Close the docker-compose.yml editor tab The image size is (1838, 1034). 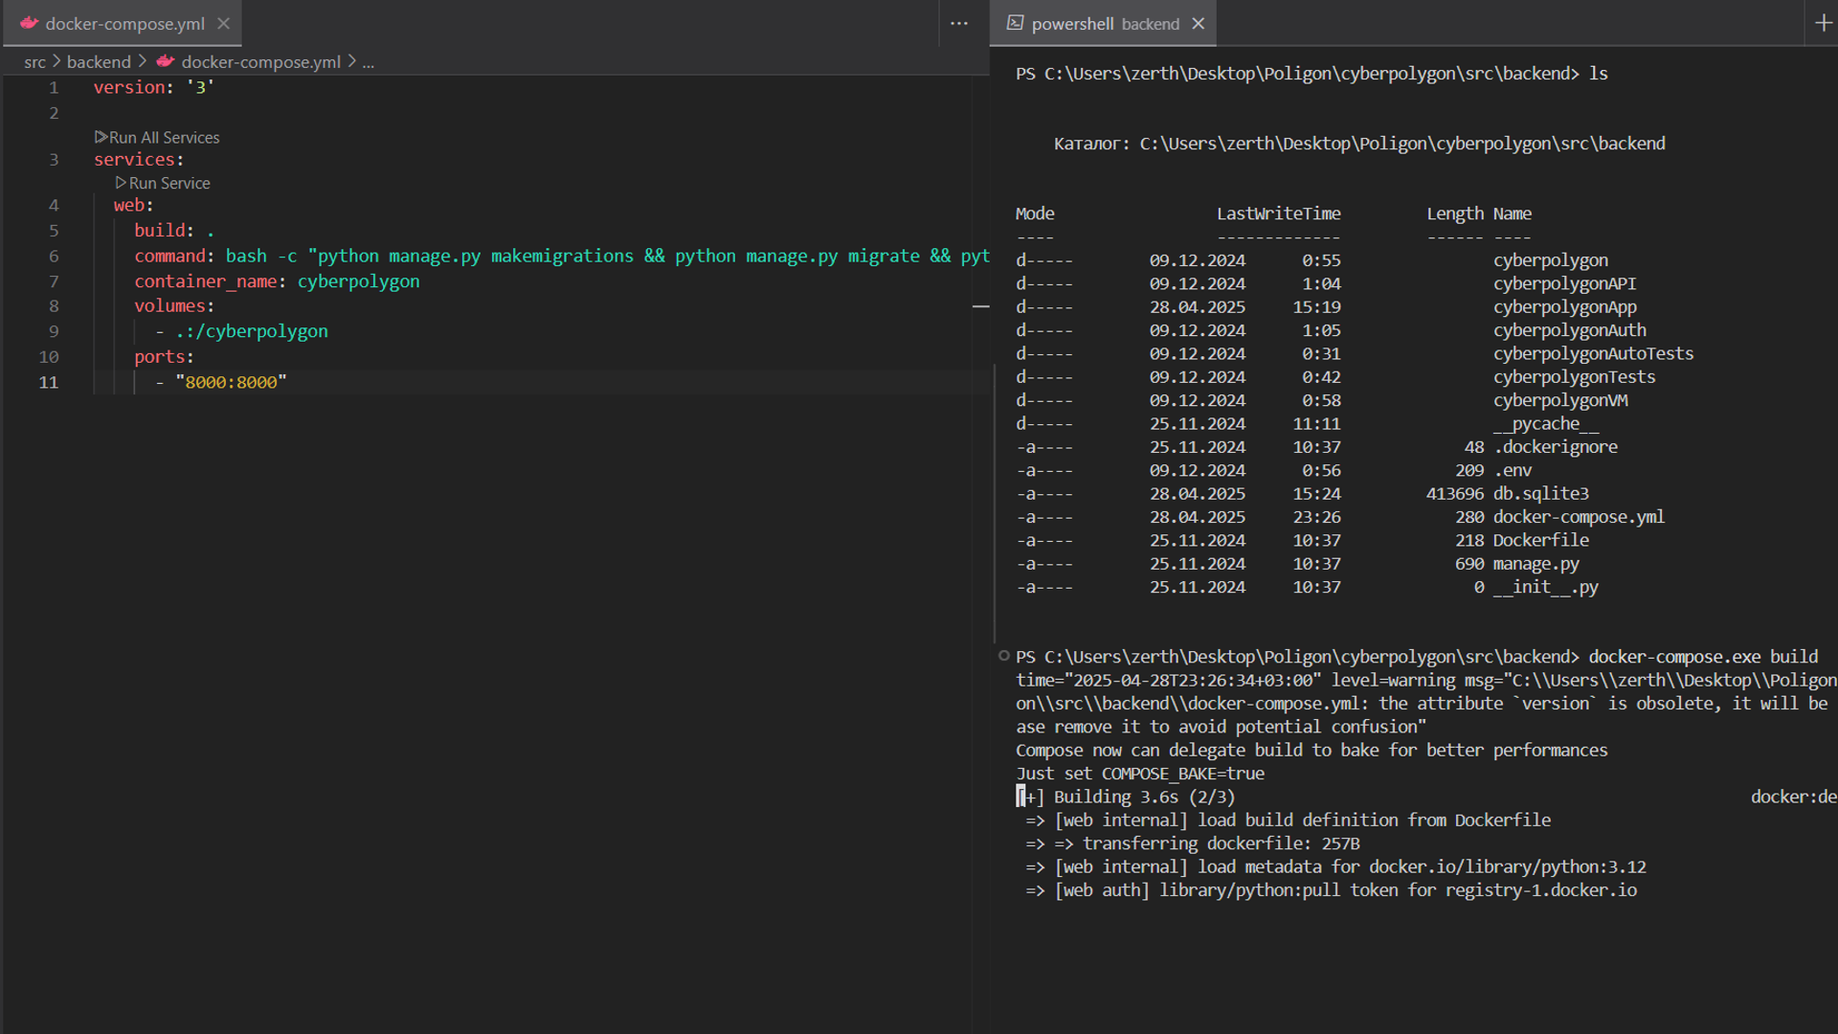pyautogui.click(x=223, y=24)
